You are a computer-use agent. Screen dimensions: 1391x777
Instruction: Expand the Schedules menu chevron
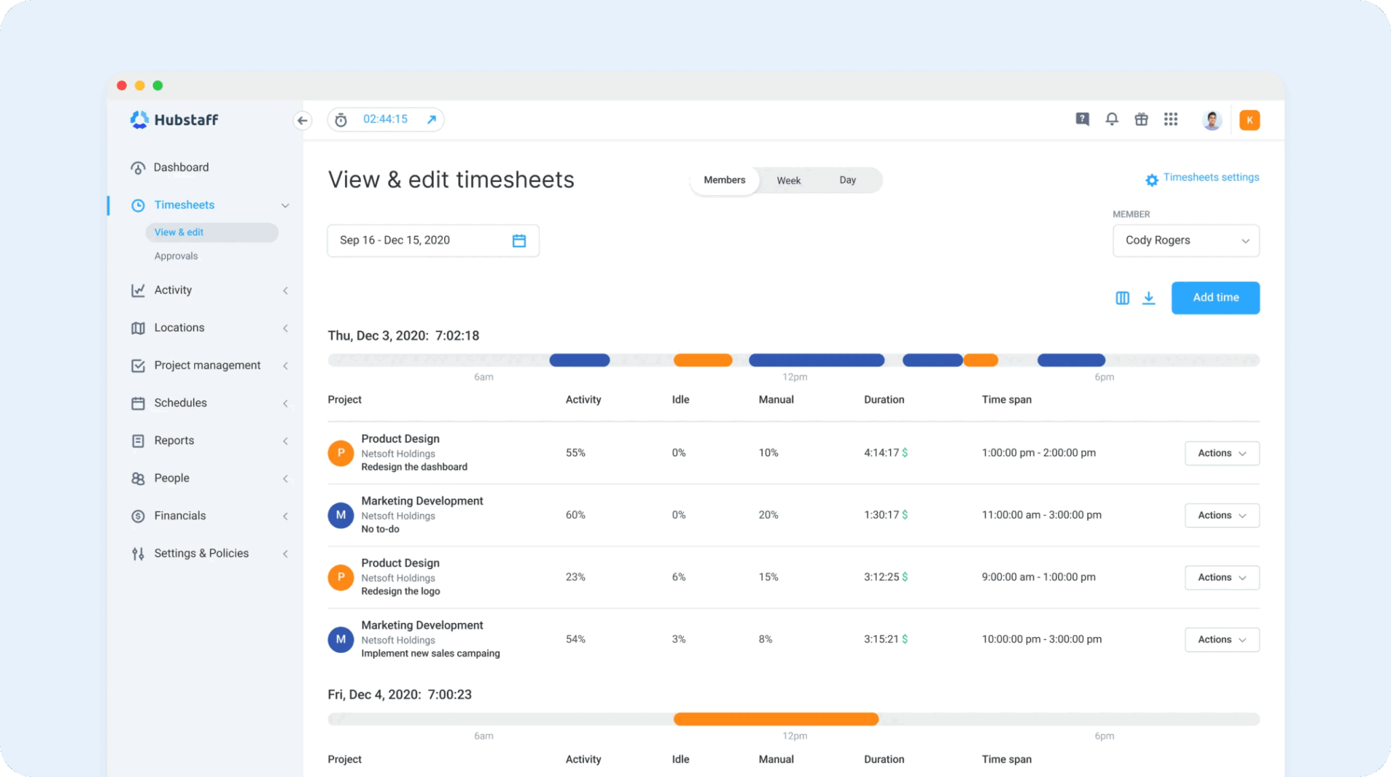point(285,403)
